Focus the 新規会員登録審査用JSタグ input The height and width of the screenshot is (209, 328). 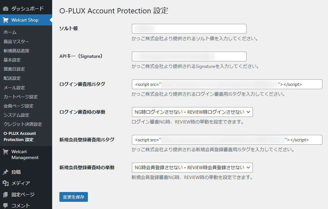tap(227, 140)
